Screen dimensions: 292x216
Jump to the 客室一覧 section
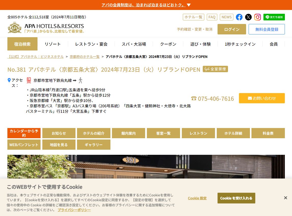(x=163, y=133)
